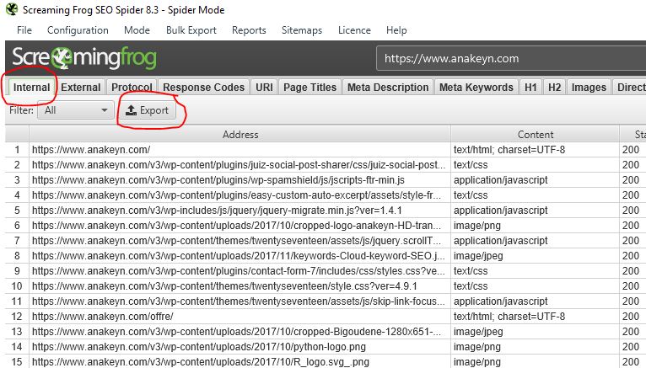Click application/javascript content cell in row 3
646x368 pixels.
coord(536,180)
